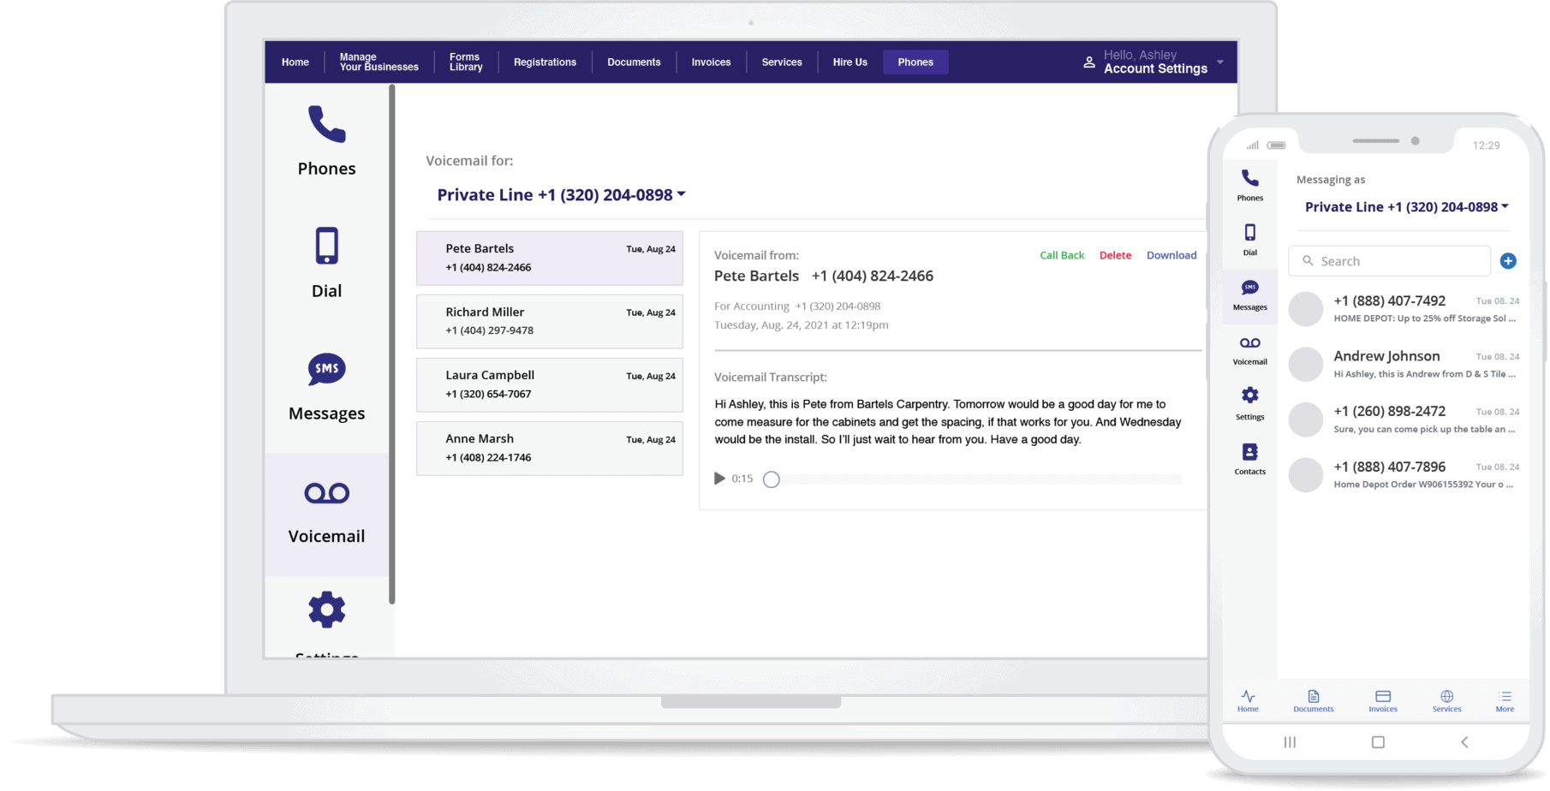Open Dial icon in laptop sidebar
Viewport: 1550px width, 791px height.
(326, 247)
